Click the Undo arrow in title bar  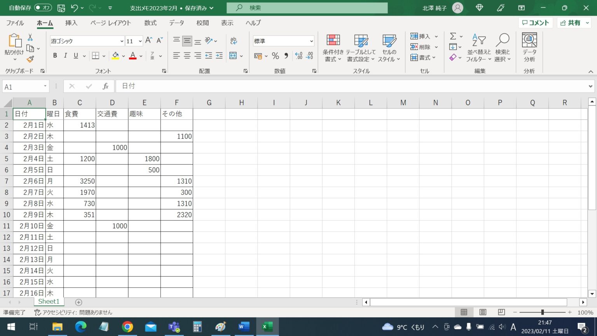click(75, 8)
